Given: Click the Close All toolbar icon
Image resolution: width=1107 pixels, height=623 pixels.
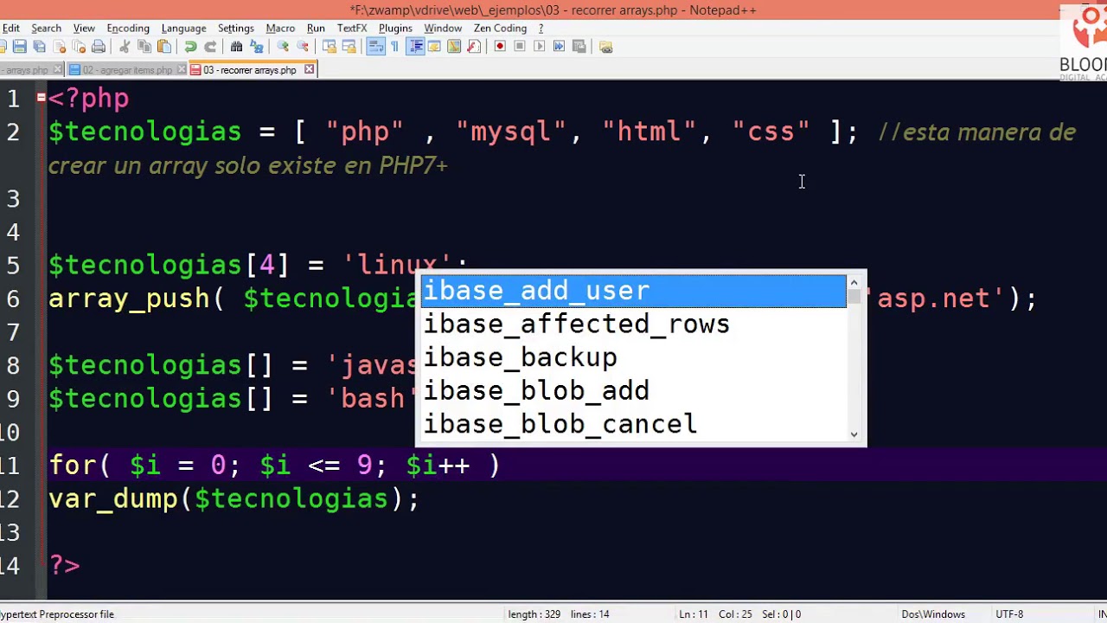Looking at the screenshot, I should pyautogui.click(x=79, y=47).
